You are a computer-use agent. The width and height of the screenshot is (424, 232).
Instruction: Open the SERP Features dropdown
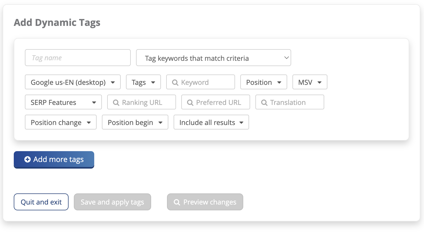pyautogui.click(x=63, y=102)
